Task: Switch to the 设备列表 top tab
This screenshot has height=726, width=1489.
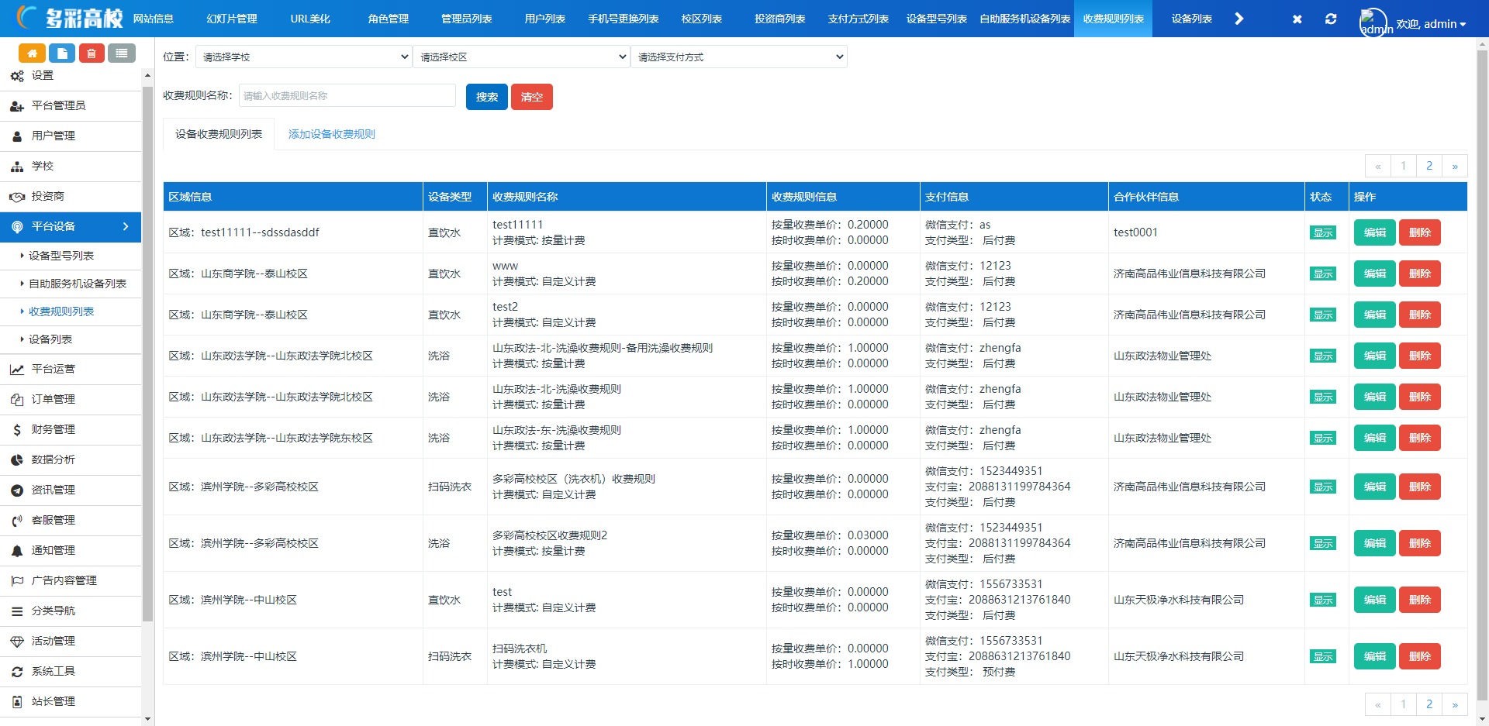Action: [1192, 19]
